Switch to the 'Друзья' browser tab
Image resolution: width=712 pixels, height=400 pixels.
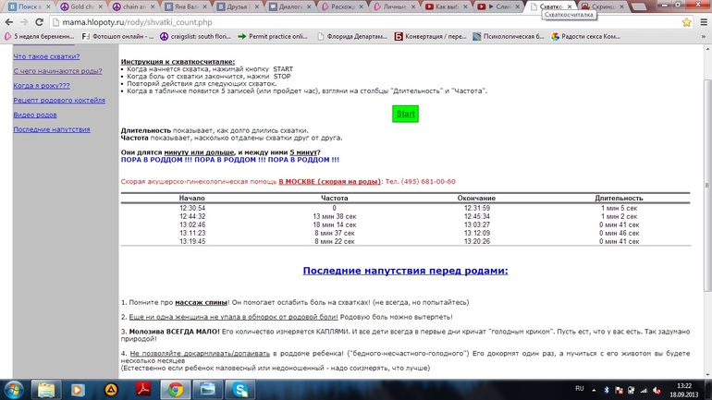click(238, 6)
